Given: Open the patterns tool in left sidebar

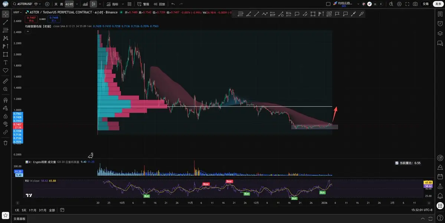Looking at the screenshot, I should point(6,38).
